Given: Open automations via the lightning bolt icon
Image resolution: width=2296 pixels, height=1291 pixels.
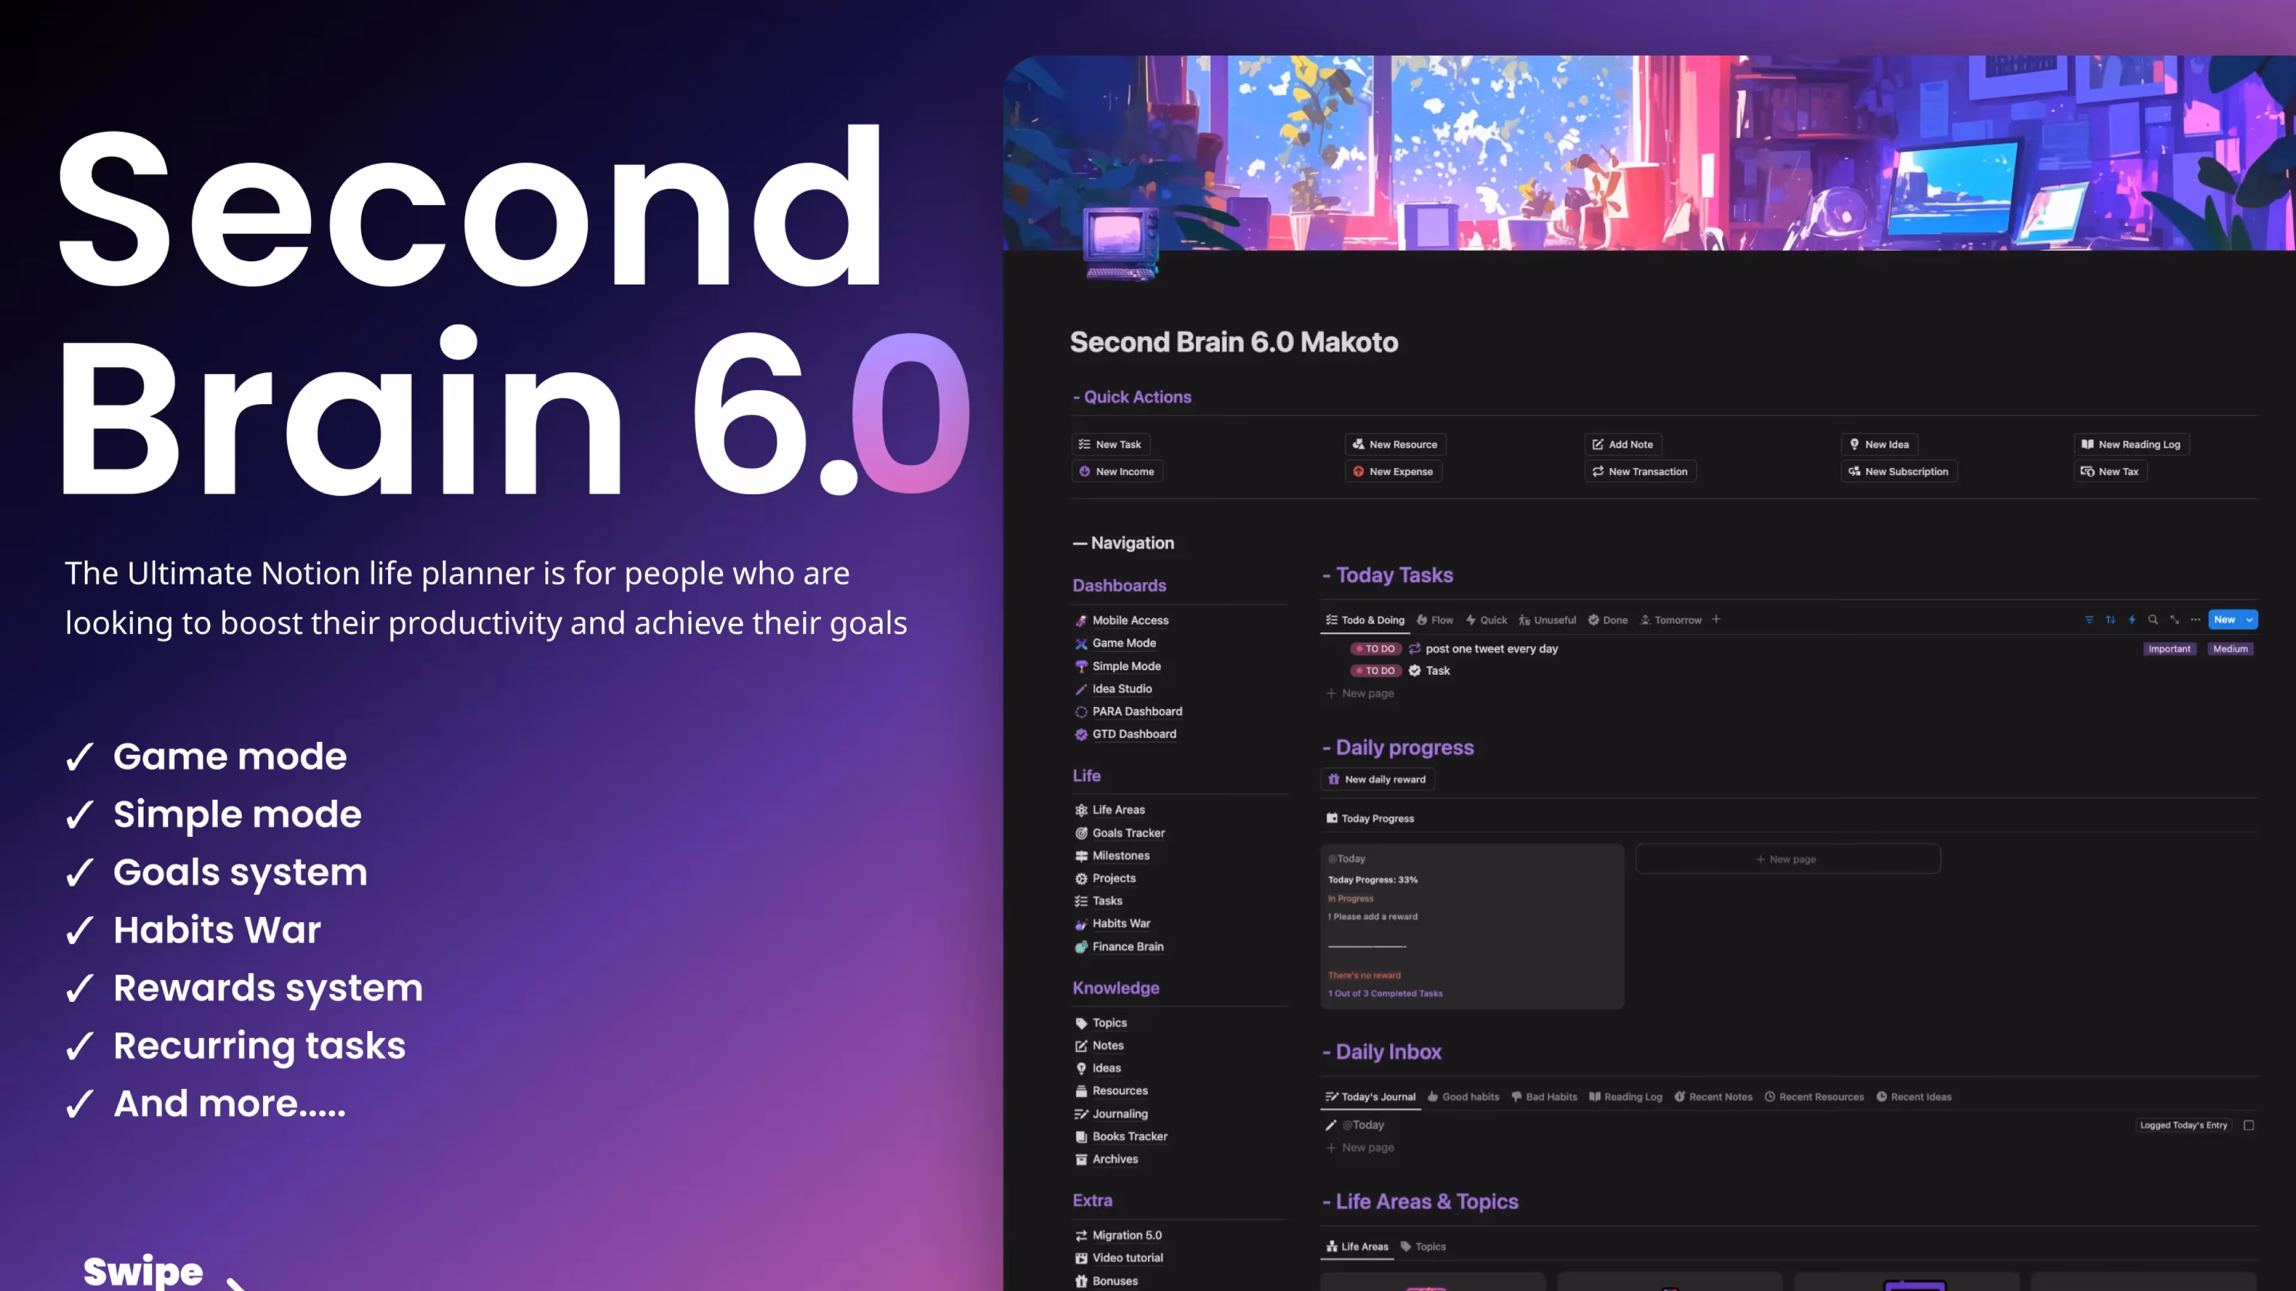Looking at the screenshot, I should coord(2132,620).
